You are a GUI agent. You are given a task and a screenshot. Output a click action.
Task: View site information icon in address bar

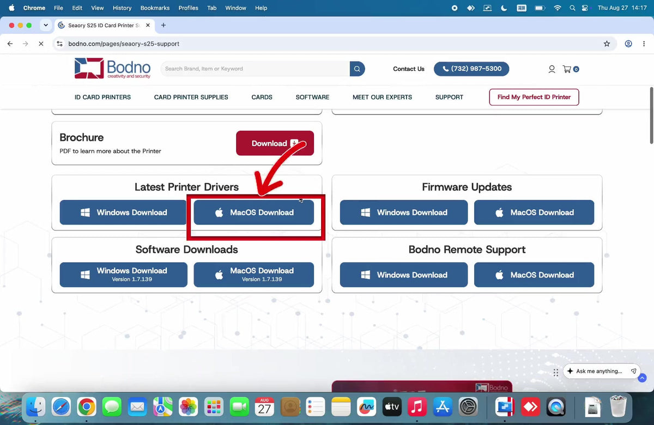click(60, 44)
